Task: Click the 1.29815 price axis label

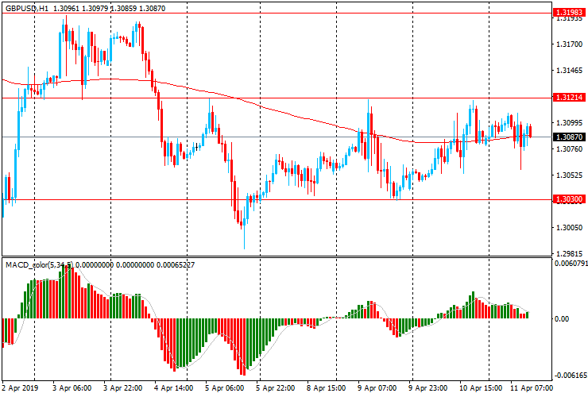Action: (x=569, y=254)
